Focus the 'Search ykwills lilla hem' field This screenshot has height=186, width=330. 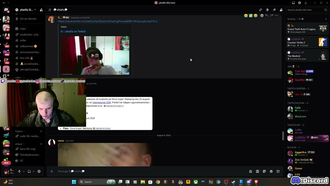[x=307, y=10]
